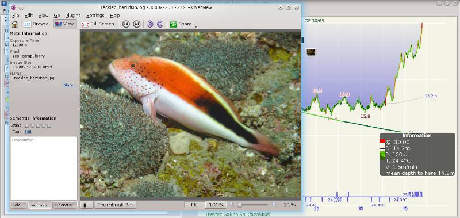Switch to the Operations sidebar tab
460x218 pixels.
(66, 205)
